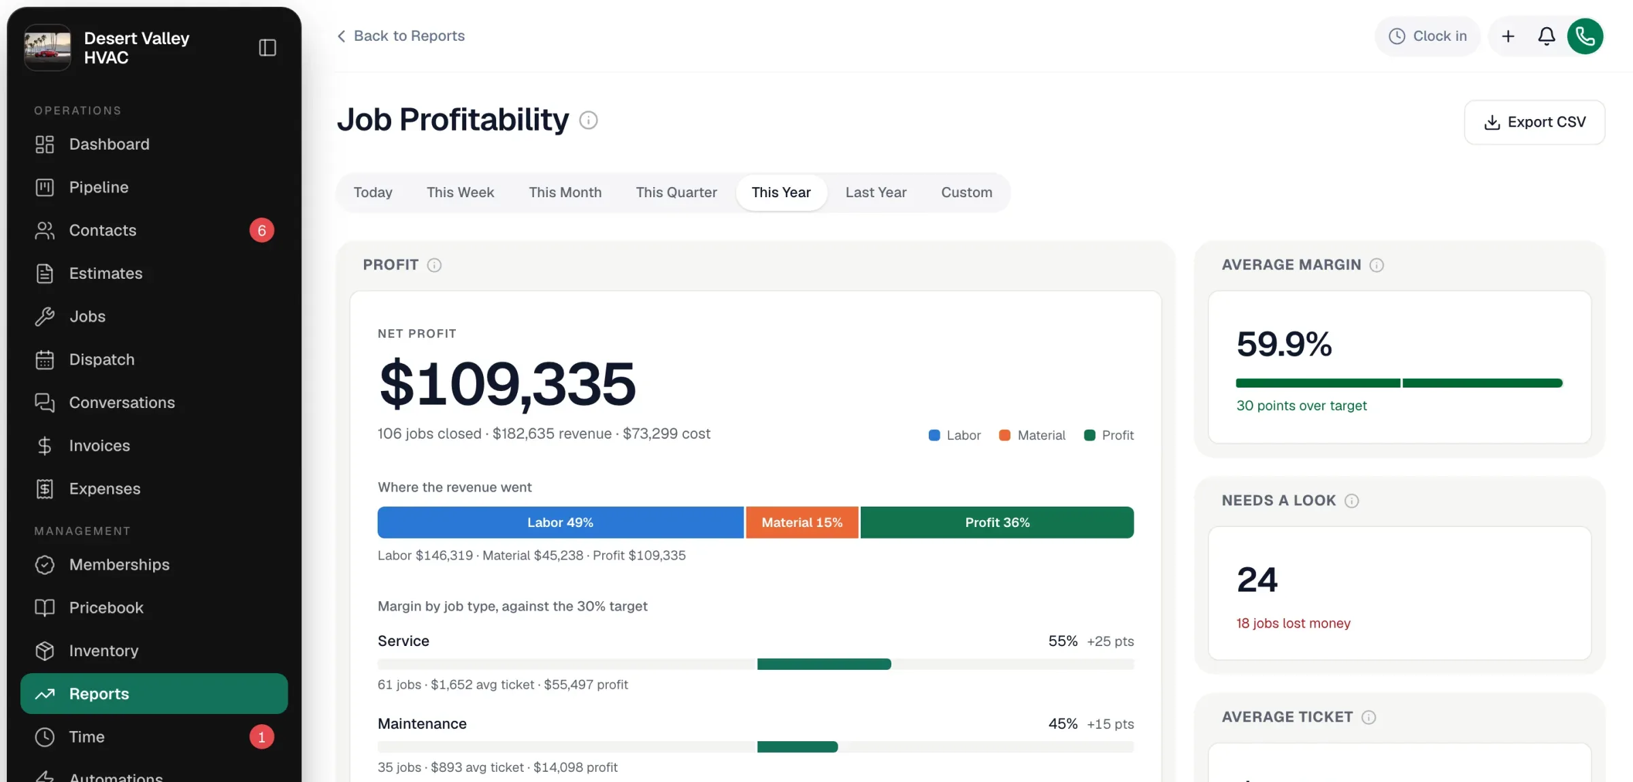Click the Maintenance job type row label
Image resolution: width=1633 pixels, height=782 pixels.
(x=422, y=724)
